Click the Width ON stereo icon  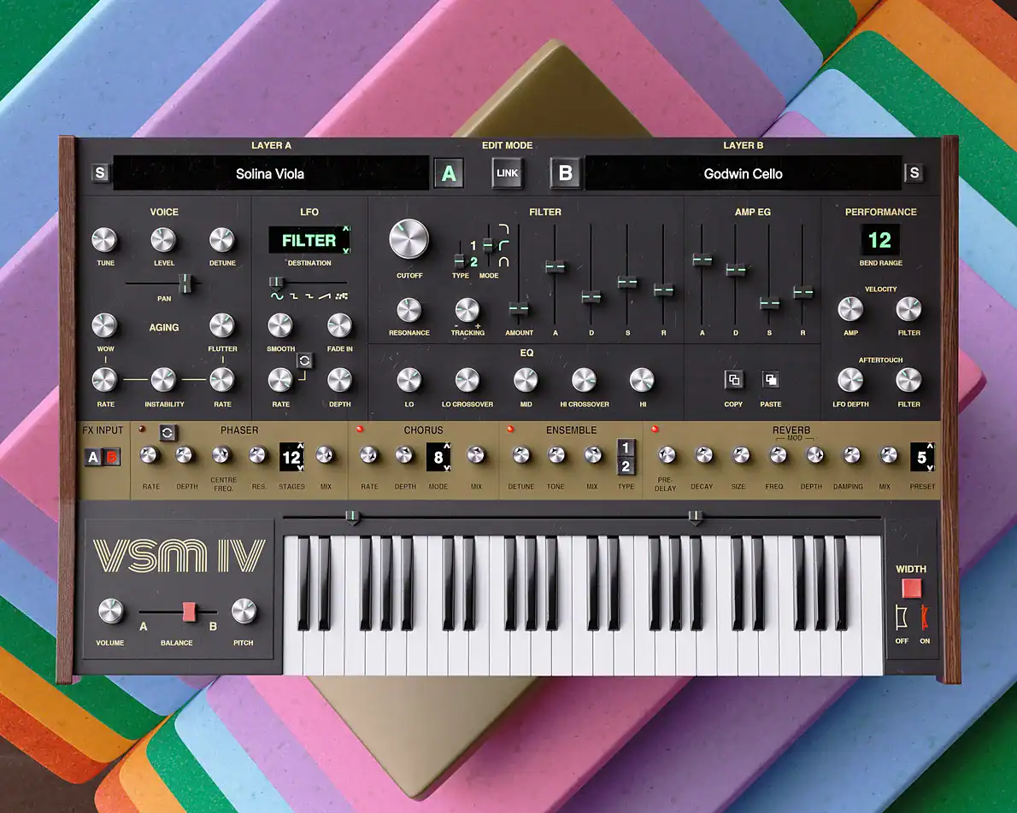924,617
